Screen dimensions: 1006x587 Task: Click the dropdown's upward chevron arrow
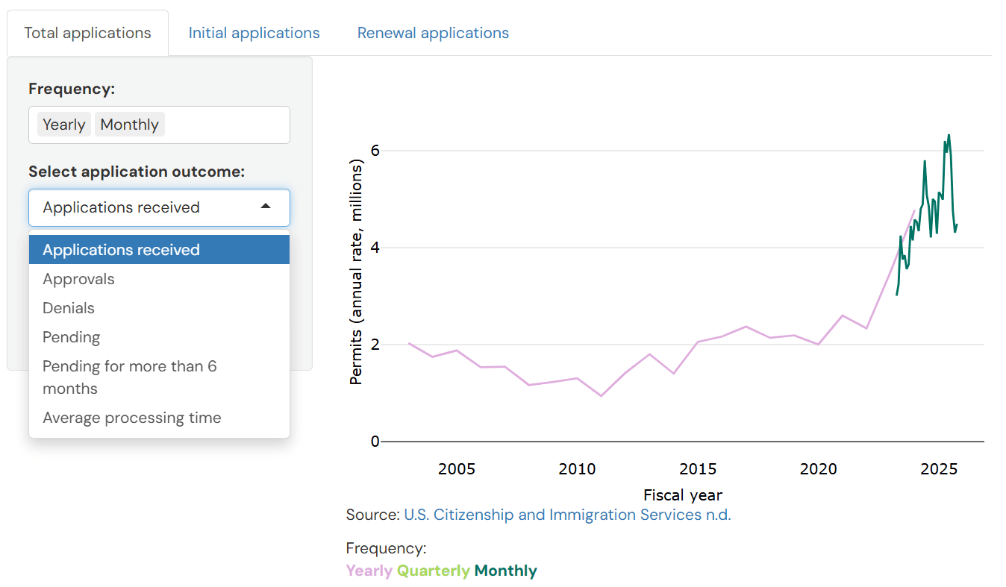coord(266,207)
